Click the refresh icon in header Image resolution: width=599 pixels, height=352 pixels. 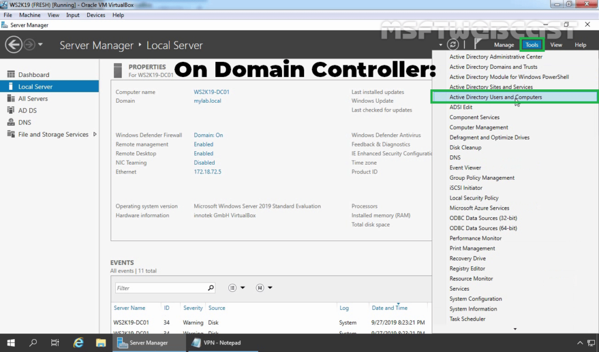point(453,44)
